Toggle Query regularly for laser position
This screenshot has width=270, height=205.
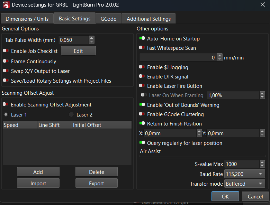coord(142,142)
